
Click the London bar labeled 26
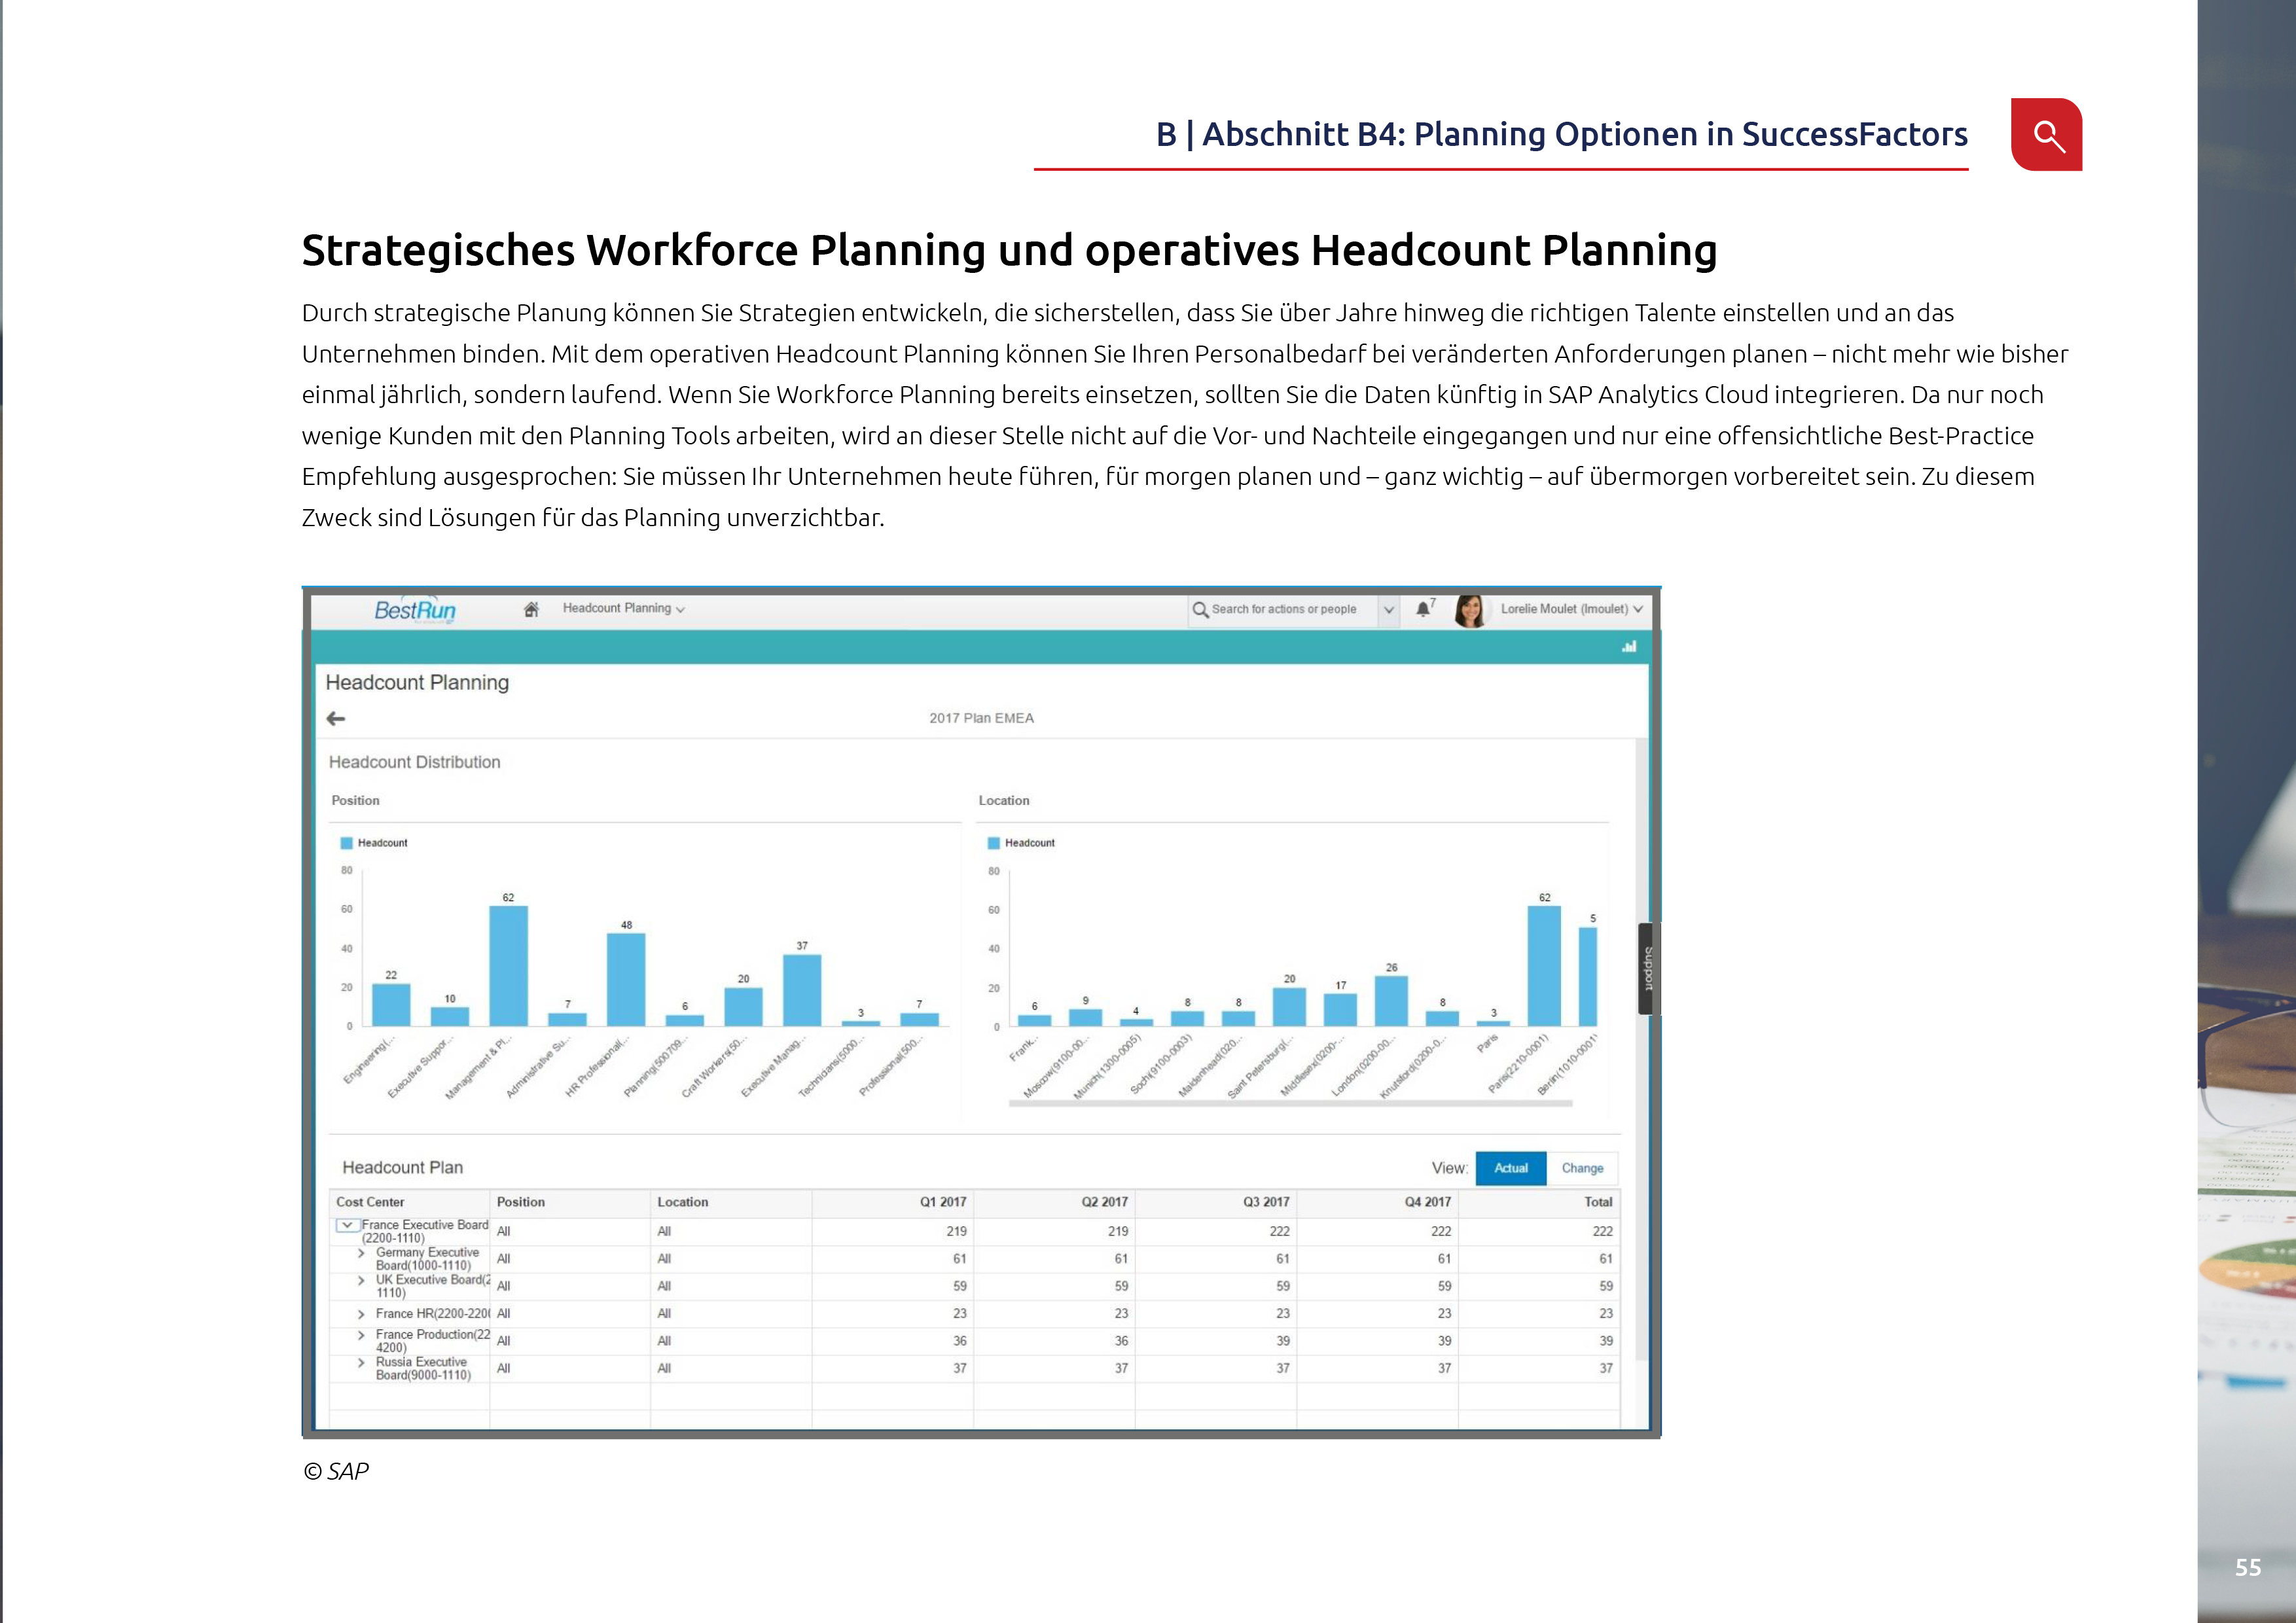click(x=1391, y=1001)
